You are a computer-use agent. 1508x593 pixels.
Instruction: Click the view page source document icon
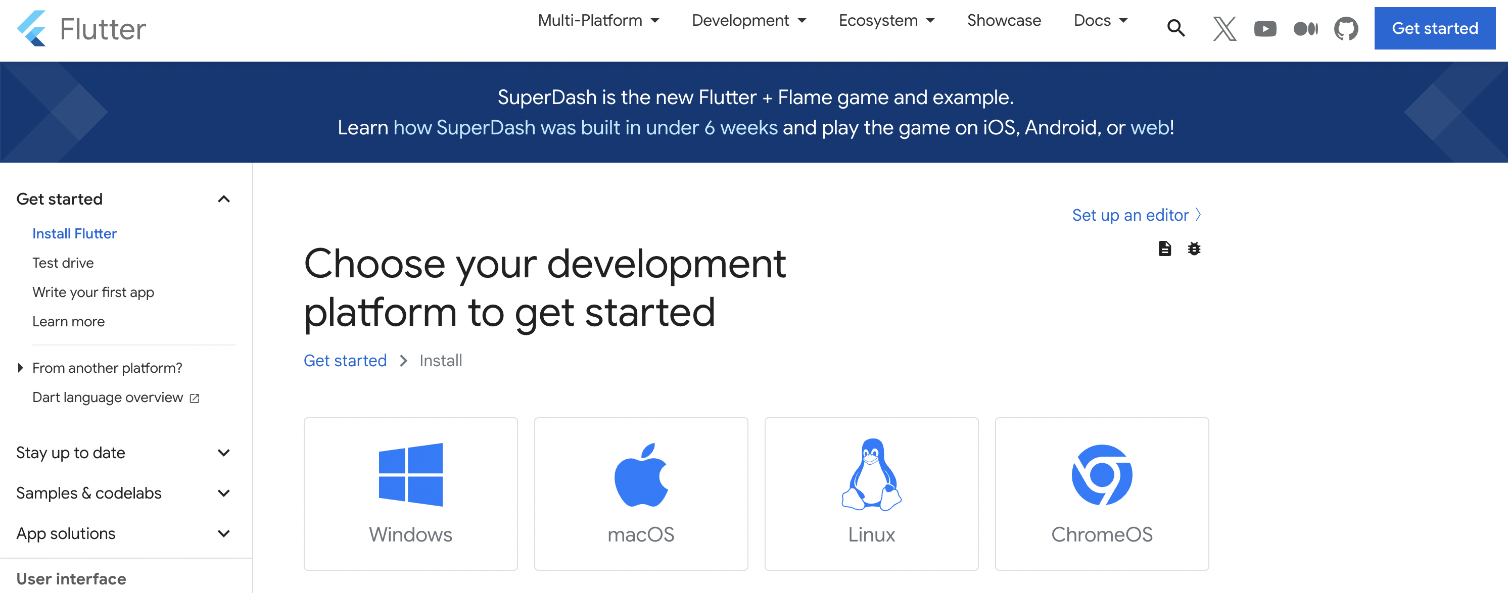tap(1164, 249)
